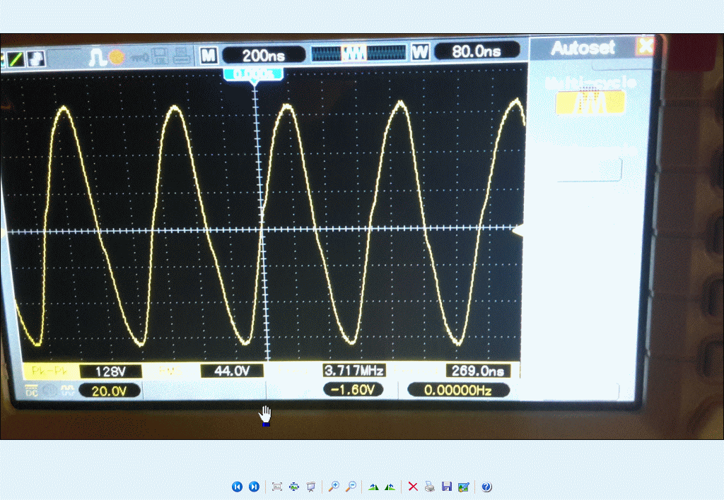Screen dimensions: 724x500
Task: Open the image for editing
Action: point(463,487)
